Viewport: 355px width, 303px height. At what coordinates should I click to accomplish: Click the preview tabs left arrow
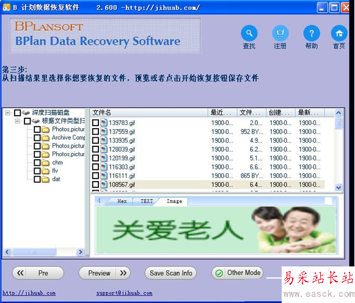(99, 201)
